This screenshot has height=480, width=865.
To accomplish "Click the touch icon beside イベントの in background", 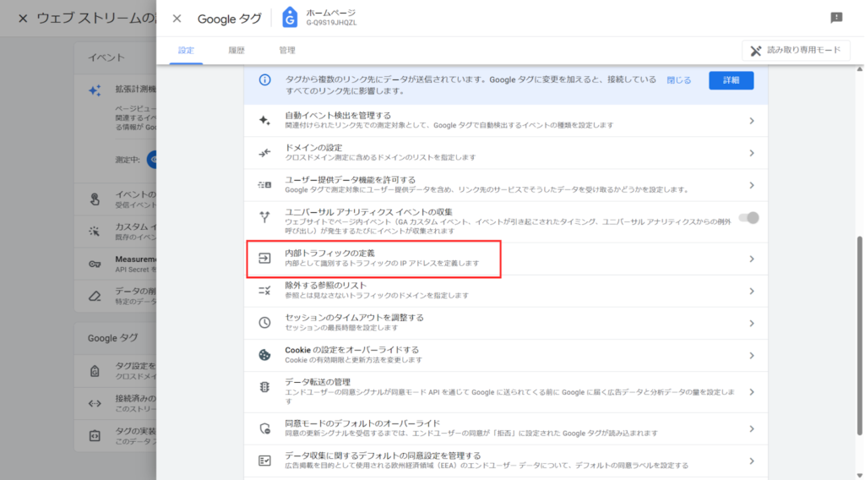I will pos(95,199).
